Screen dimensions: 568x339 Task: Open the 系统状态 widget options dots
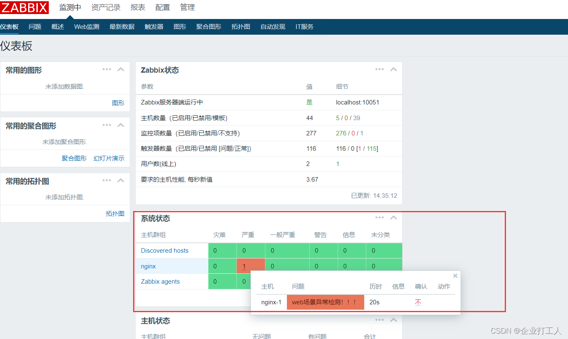[379, 218]
